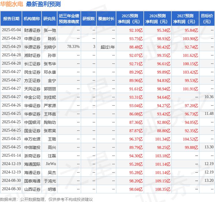Click the target price 11.48

[209, 113]
